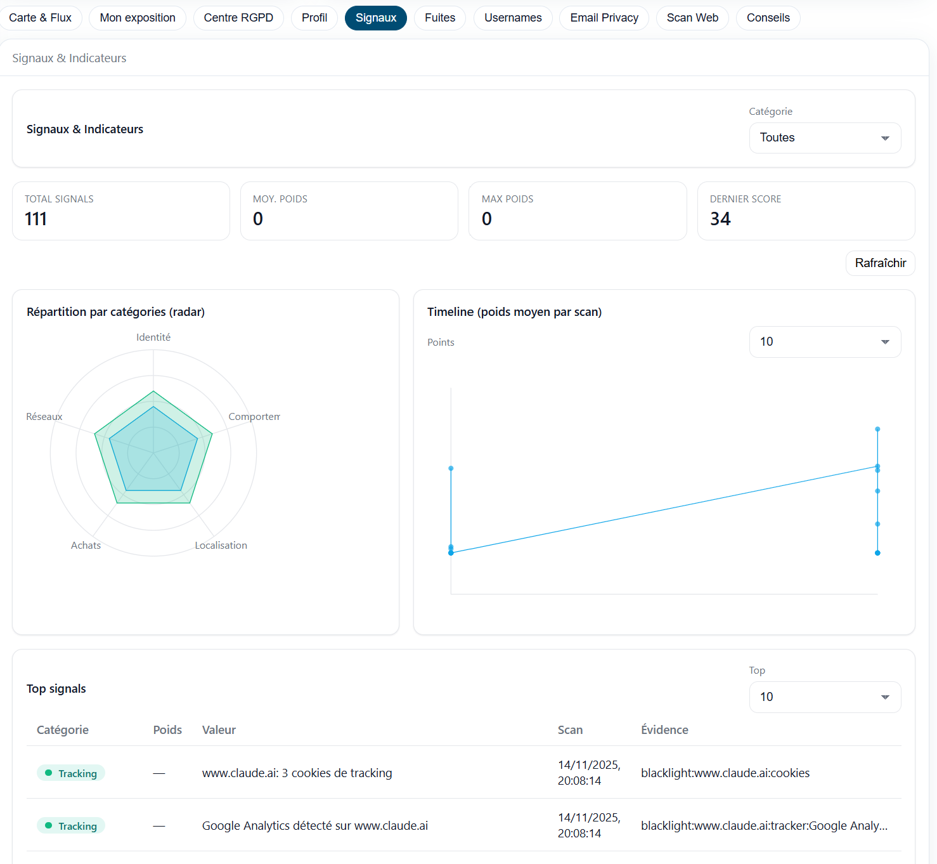Switch to Mon exposition tab
Viewport: 937px width, 864px height.
click(138, 18)
